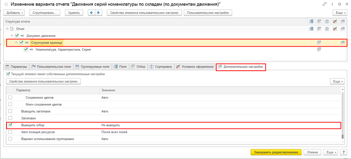This screenshot has height=159, width=351.
Task: Open filter icon in Структурная единица row
Action: pos(319,43)
